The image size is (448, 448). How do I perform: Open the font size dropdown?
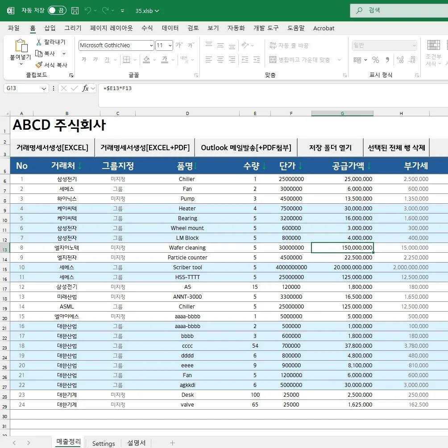coord(170,45)
